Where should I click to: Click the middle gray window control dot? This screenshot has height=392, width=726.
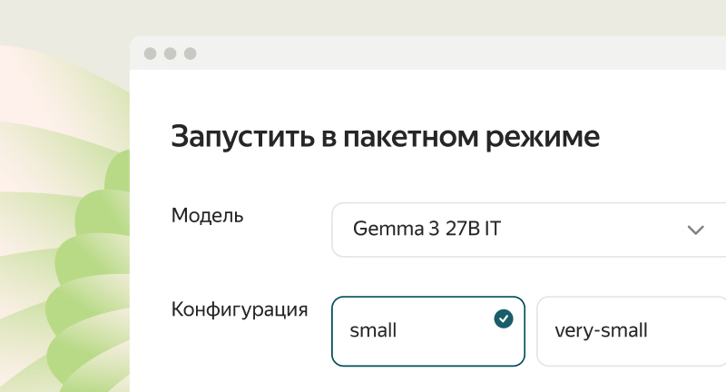(x=170, y=54)
